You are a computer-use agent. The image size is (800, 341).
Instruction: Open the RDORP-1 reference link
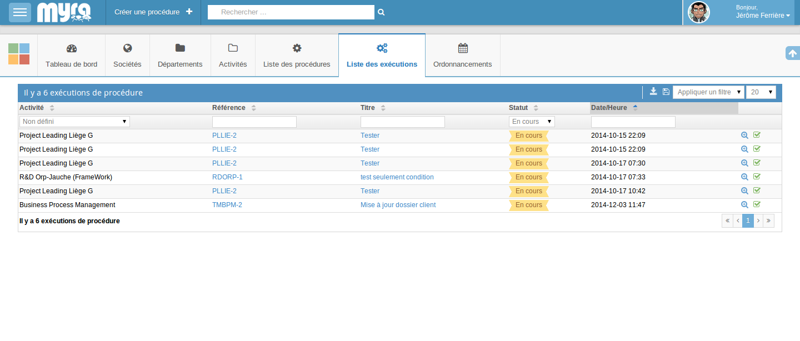pos(227,177)
